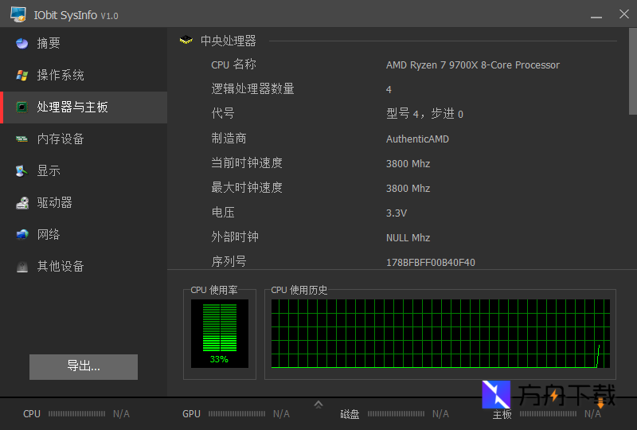The height and width of the screenshot is (430, 637).
Task: Open the 驱动器 page
Action: [x=84, y=203]
